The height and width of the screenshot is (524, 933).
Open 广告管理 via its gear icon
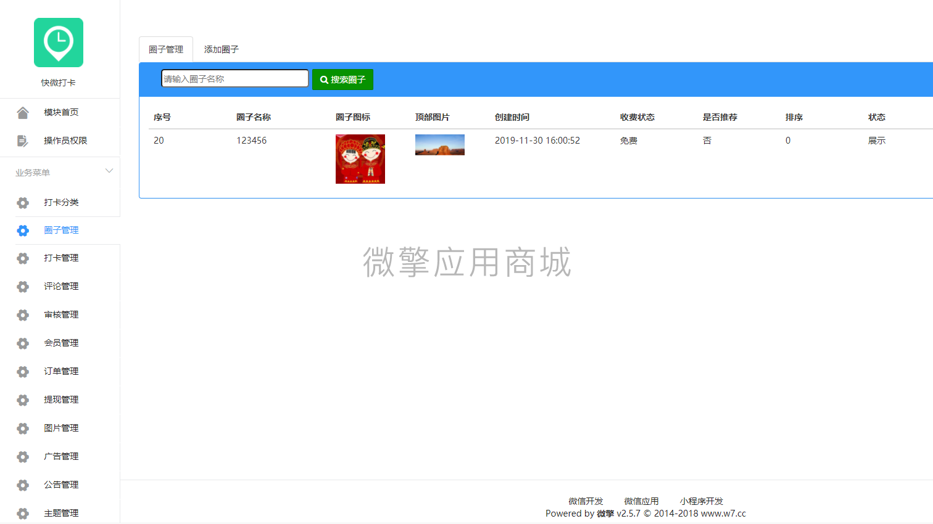click(x=23, y=456)
